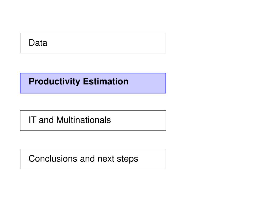Screen dimensions: 269x201
Task: Click the word "IT" in third box
Action: click(x=32, y=120)
